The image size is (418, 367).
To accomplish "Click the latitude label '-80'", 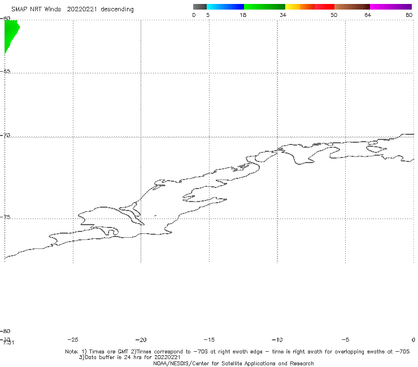I will tap(5, 331).
